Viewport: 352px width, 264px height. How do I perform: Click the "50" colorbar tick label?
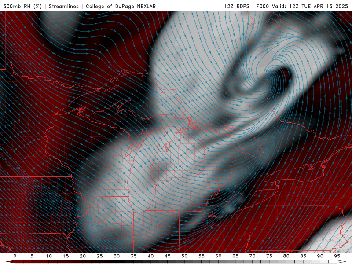click(x=184, y=256)
